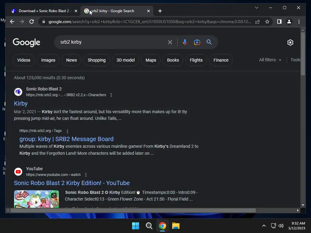Viewport: 311px width, 233px height.
Task: Filter results by Images
Action: point(48,60)
